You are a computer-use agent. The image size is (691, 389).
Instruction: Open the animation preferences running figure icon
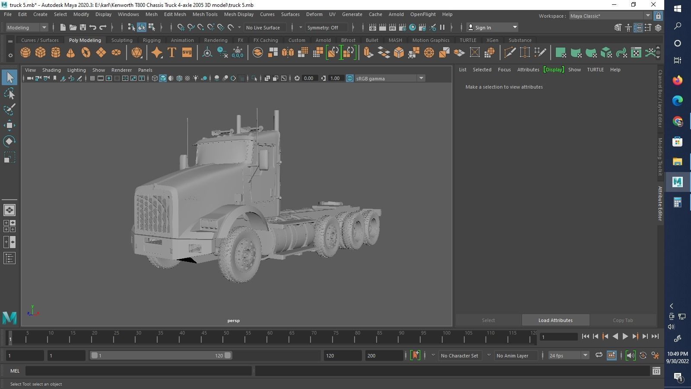656,355
